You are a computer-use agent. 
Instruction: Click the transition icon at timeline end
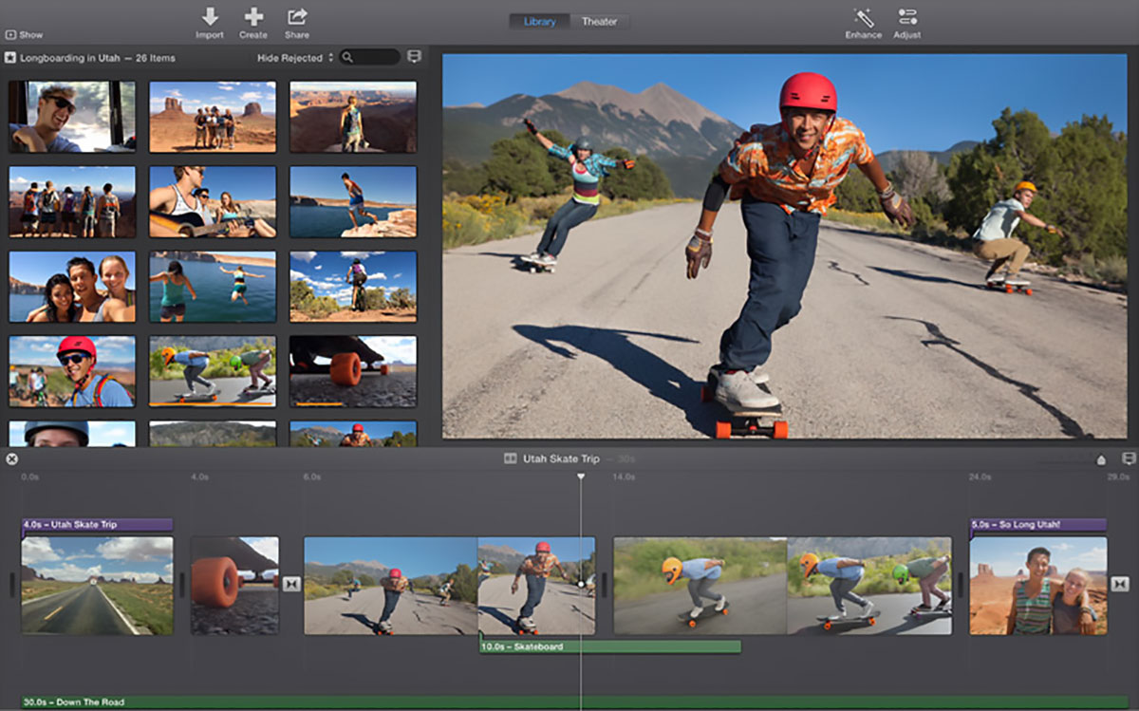point(1120,584)
